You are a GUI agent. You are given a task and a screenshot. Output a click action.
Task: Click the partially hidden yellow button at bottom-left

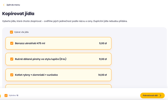click(x=0, y=96)
